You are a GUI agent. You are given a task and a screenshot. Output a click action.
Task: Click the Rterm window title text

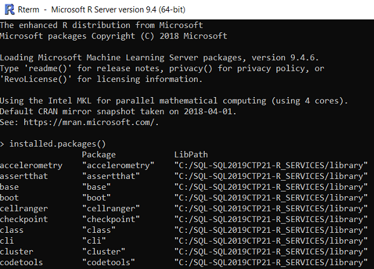(101, 10)
